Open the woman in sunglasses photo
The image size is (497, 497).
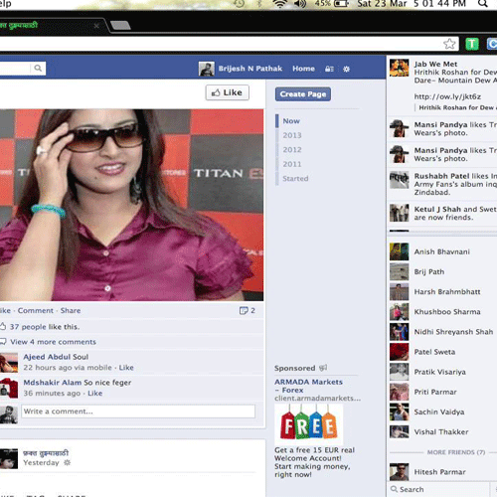point(131,205)
